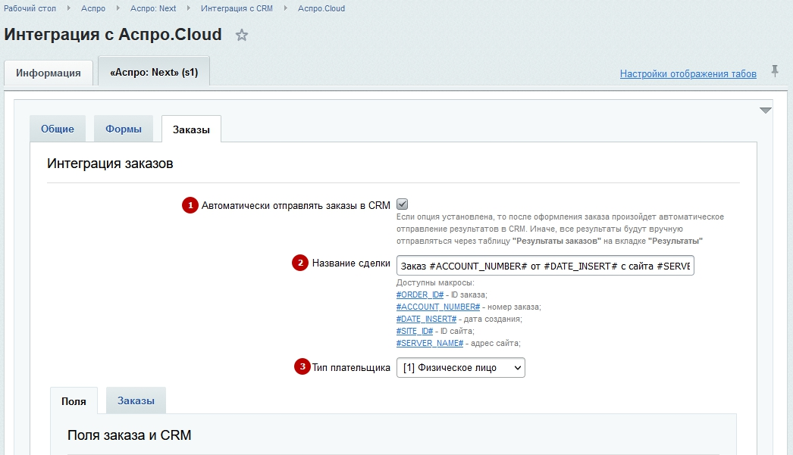The image size is (793, 455).
Task: Switch to the Информация tab
Action: (x=49, y=73)
